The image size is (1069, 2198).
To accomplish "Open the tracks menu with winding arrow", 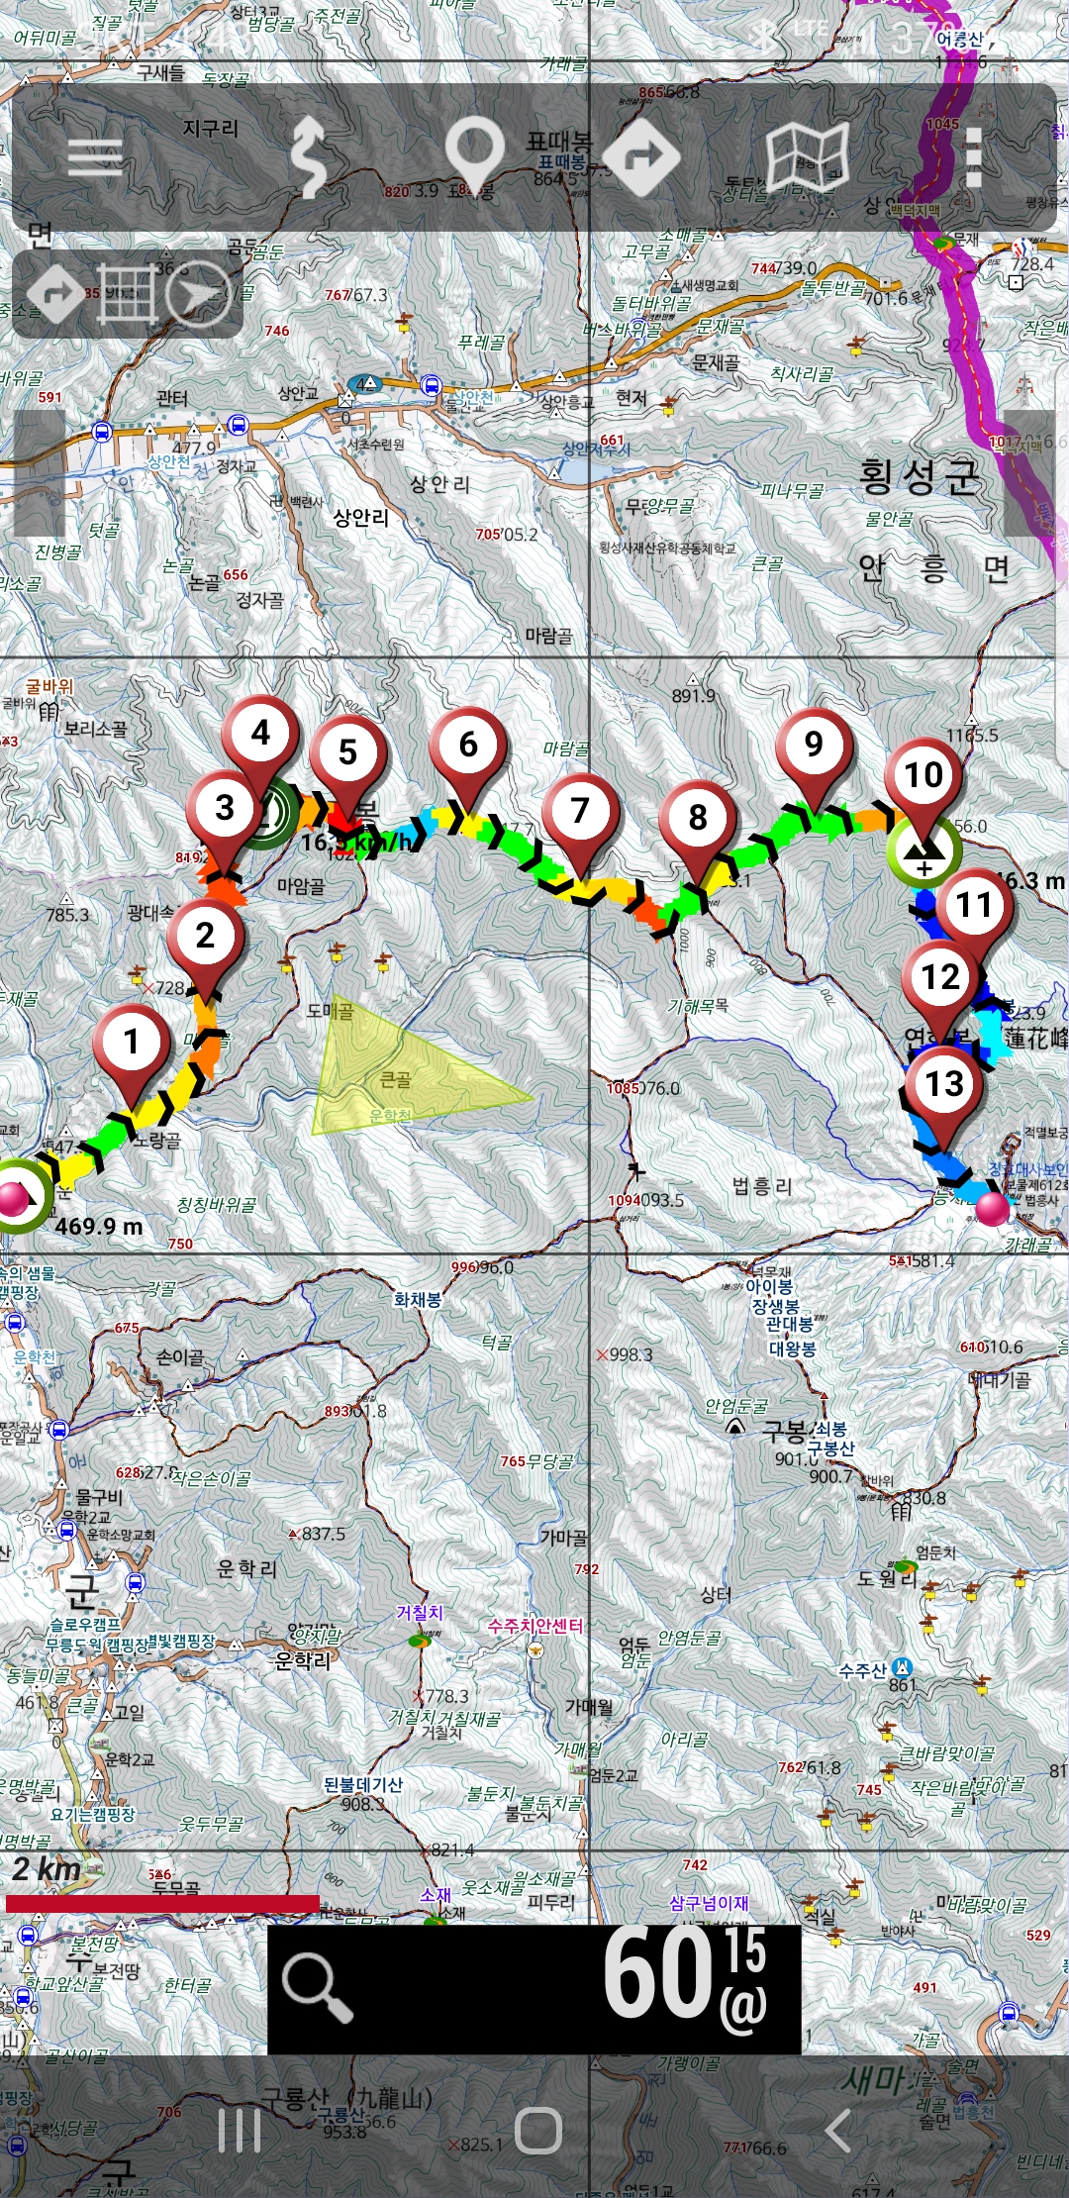I will 310,156.
